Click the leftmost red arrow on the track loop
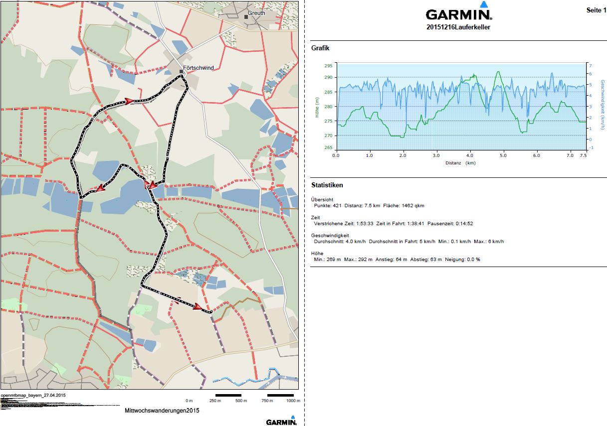This screenshot has height=426, width=607. click(102, 188)
